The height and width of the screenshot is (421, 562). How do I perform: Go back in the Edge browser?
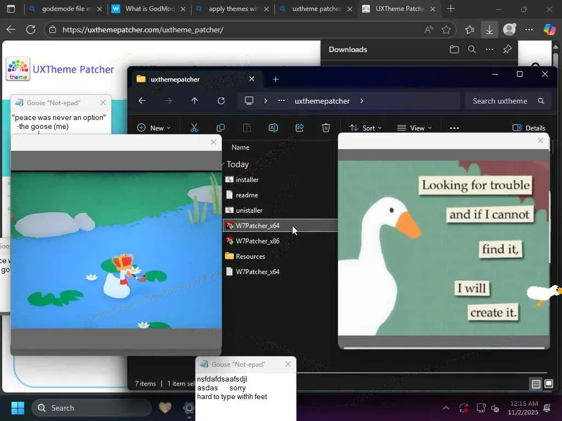coord(11,30)
